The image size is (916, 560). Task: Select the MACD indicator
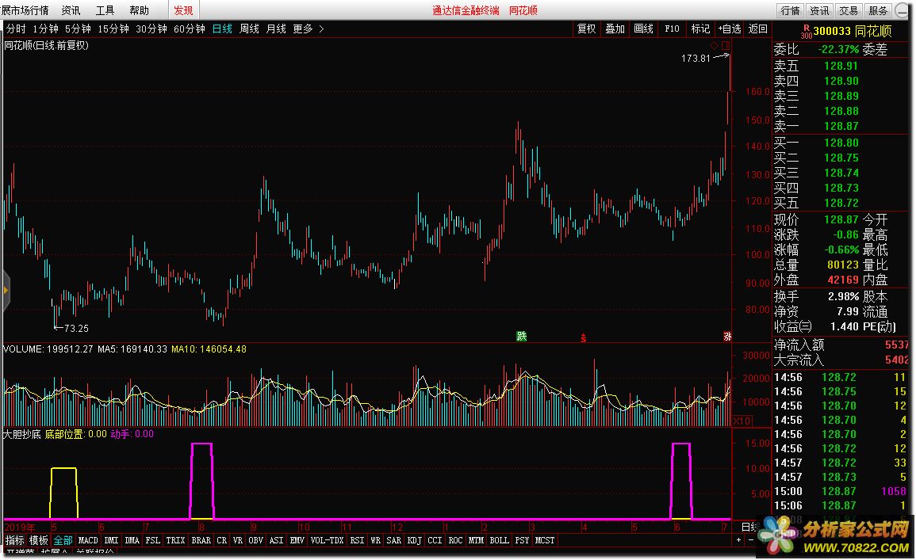point(88,541)
